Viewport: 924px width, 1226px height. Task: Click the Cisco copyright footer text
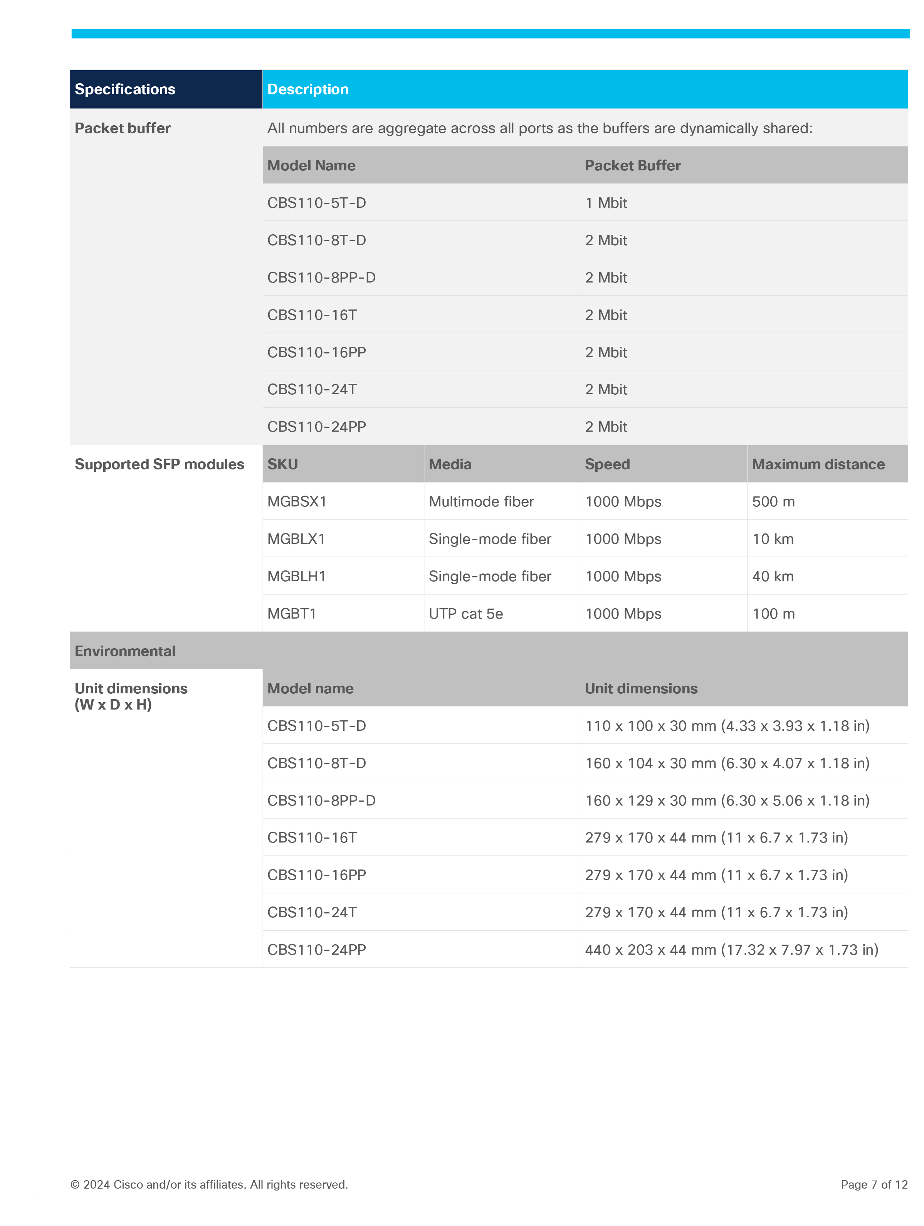tap(209, 1184)
